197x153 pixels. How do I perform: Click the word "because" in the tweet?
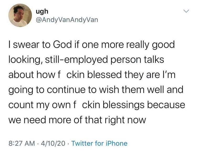coord(166,105)
